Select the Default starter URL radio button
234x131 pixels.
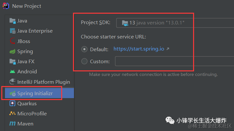[84, 49]
